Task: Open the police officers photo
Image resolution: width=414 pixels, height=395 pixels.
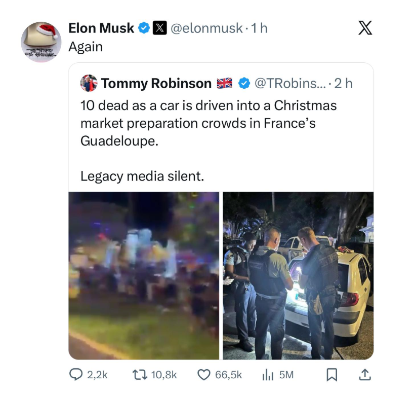Action: pos(298,275)
